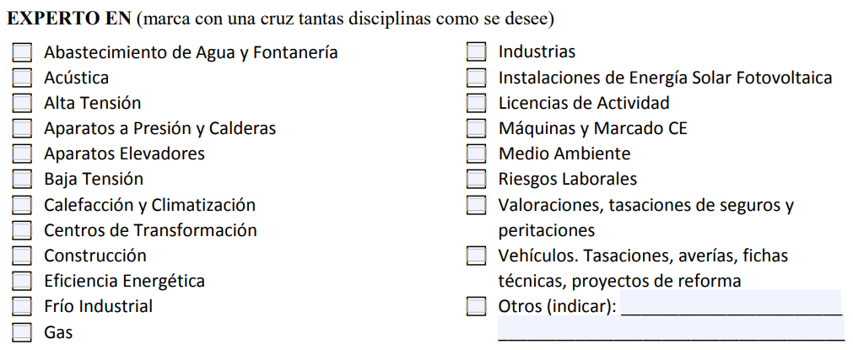This screenshot has width=853, height=350.
Task: Check the Baja Tensión box
Action: pyautogui.click(x=22, y=179)
